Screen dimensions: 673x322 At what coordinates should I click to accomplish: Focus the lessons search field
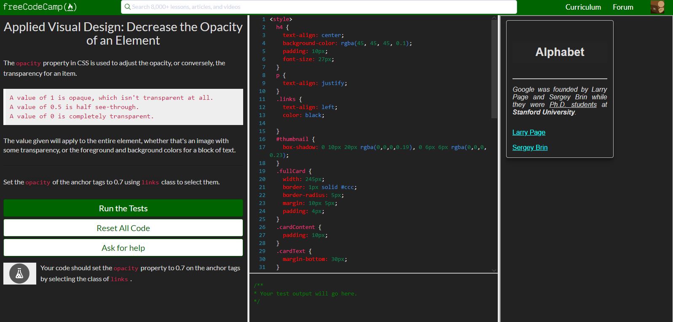[319, 7]
